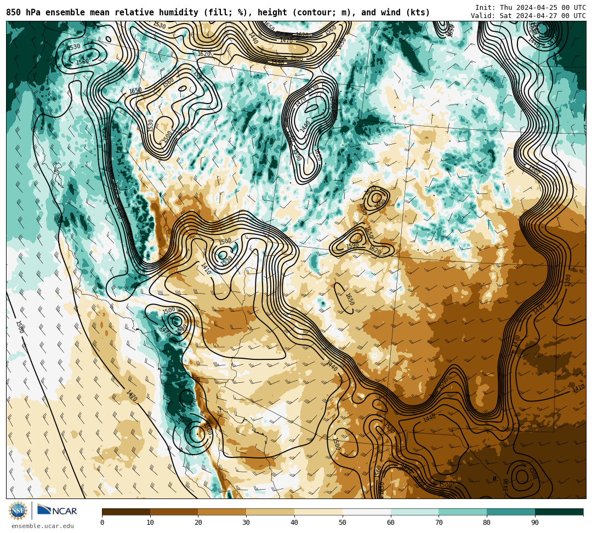The height and width of the screenshot is (533, 592).
Task: Pick the 50–60% white colorbar segment
Action: pyautogui.click(x=367, y=512)
